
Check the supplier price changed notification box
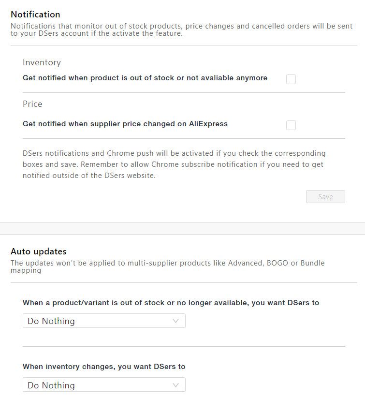click(291, 125)
